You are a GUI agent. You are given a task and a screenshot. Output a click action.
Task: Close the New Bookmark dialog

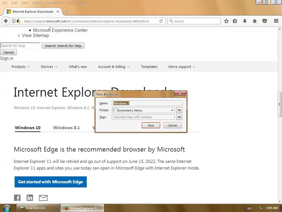(180, 93)
